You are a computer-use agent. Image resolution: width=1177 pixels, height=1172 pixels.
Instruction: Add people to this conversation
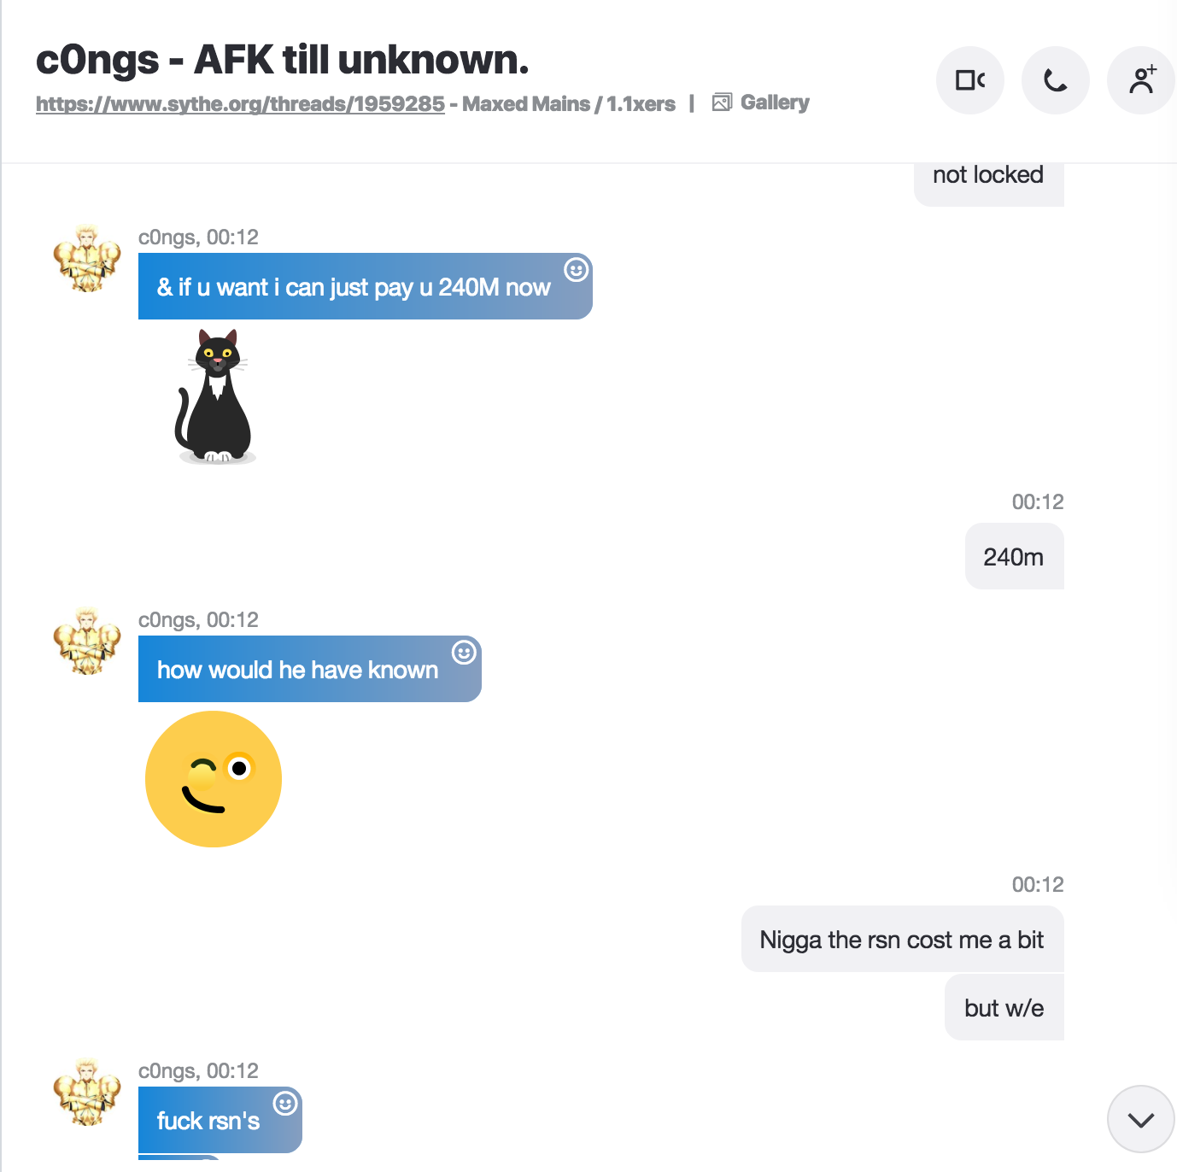click(1141, 80)
